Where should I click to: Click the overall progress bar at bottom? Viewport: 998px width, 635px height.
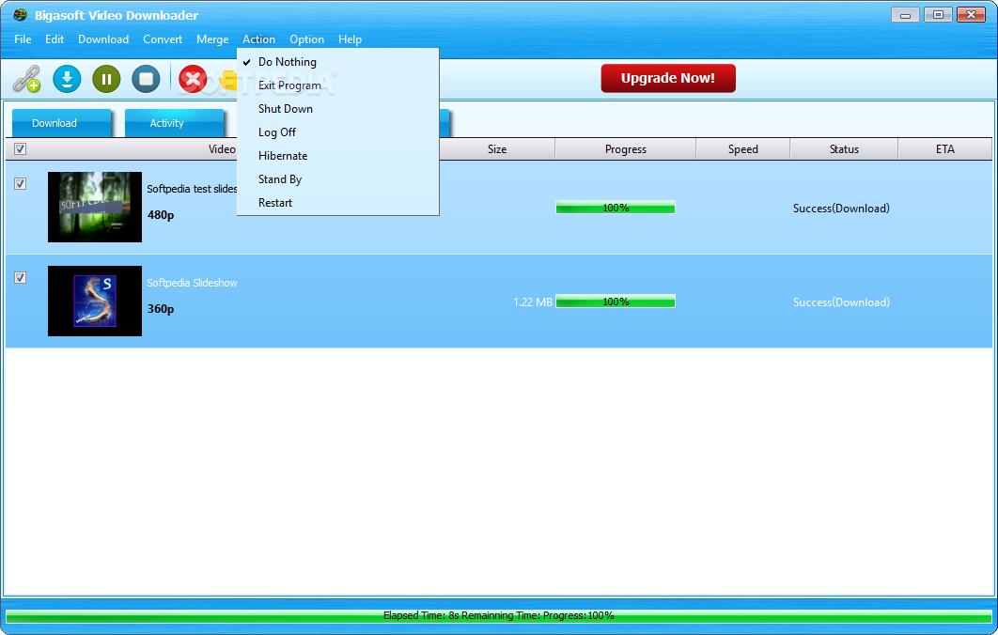pos(499,616)
